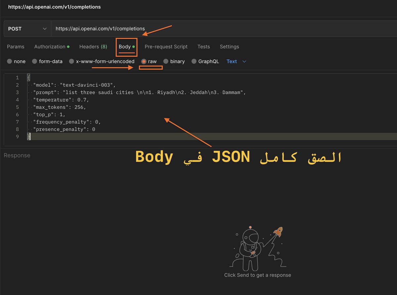Open the Pre-request Script tab

click(166, 47)
